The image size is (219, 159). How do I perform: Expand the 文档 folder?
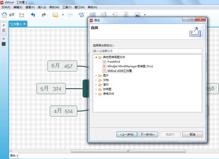click(x=96, y=80)
